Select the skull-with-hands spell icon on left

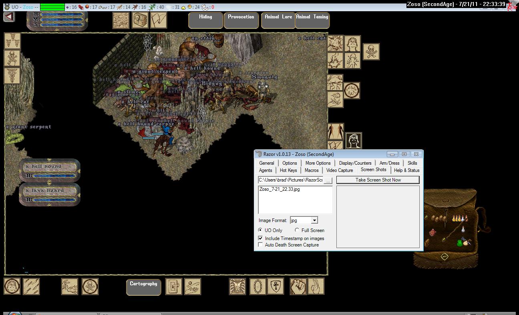click(12, 58)
